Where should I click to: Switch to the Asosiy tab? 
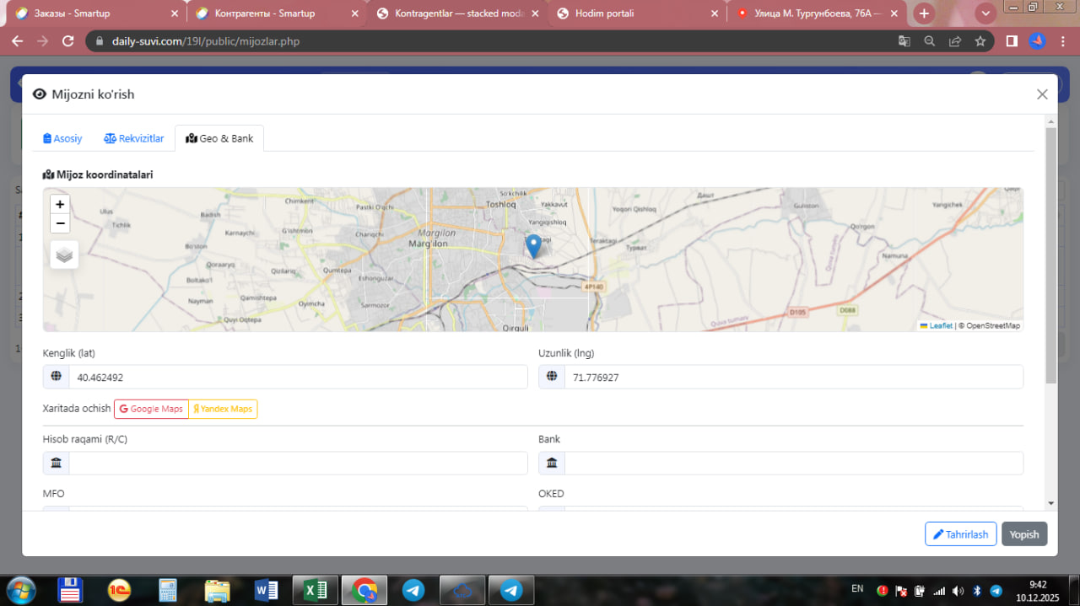click(62, 138)
